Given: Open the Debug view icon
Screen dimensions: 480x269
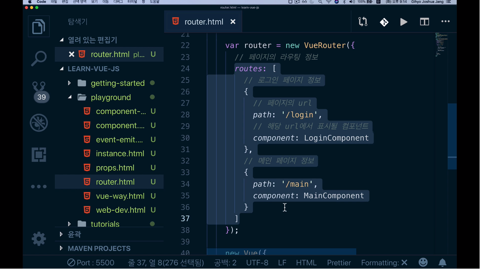Looking at the screenshot, I should click(39, 123).
